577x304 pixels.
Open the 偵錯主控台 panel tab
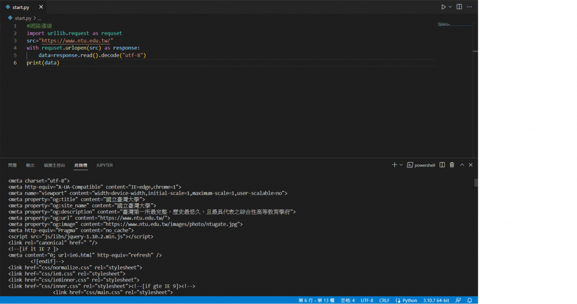(55, 165)
